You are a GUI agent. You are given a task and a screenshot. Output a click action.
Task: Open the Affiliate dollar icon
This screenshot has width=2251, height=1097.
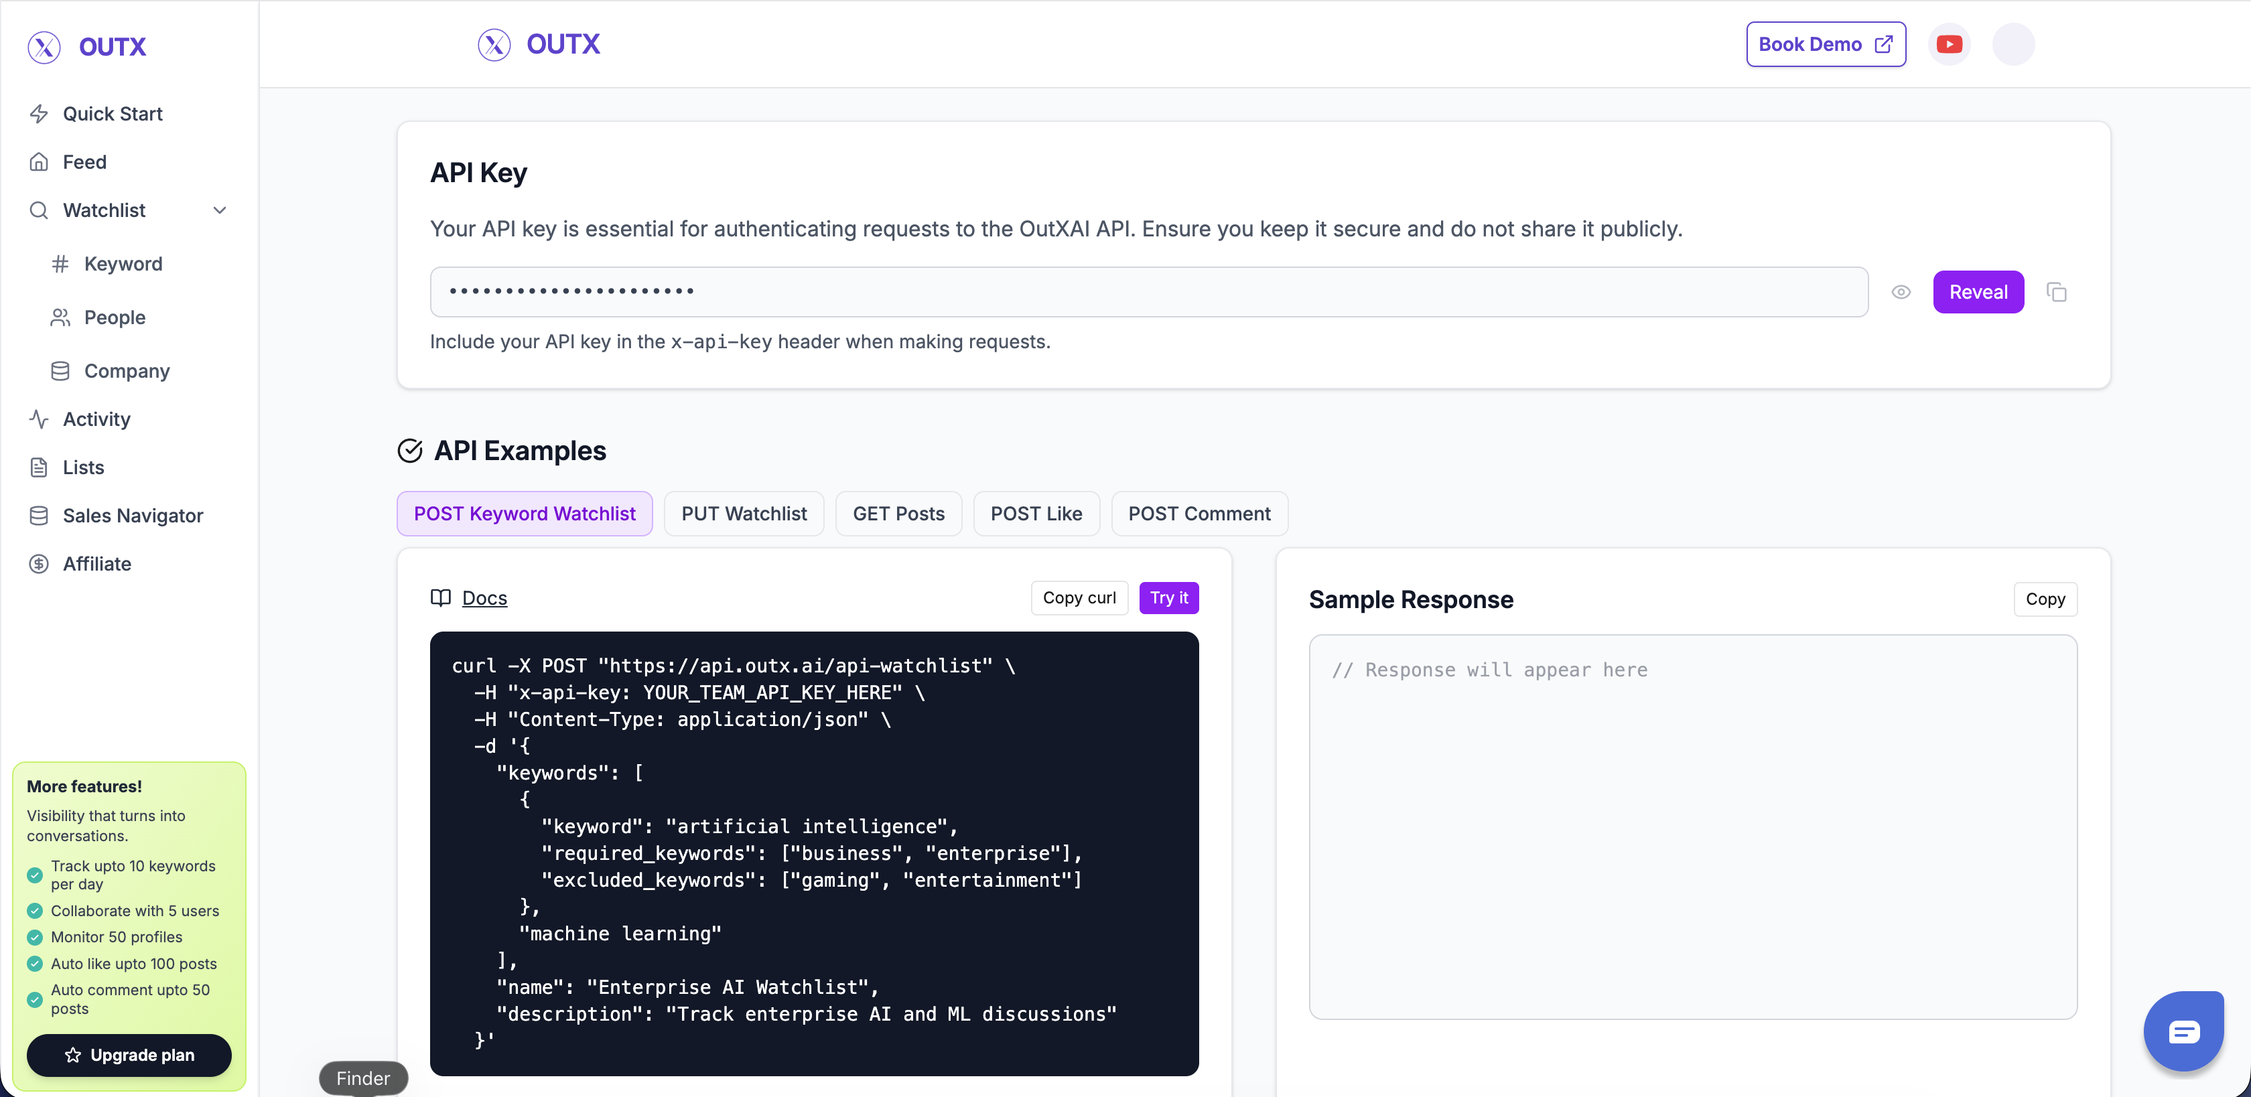click(x=40, y=563)
